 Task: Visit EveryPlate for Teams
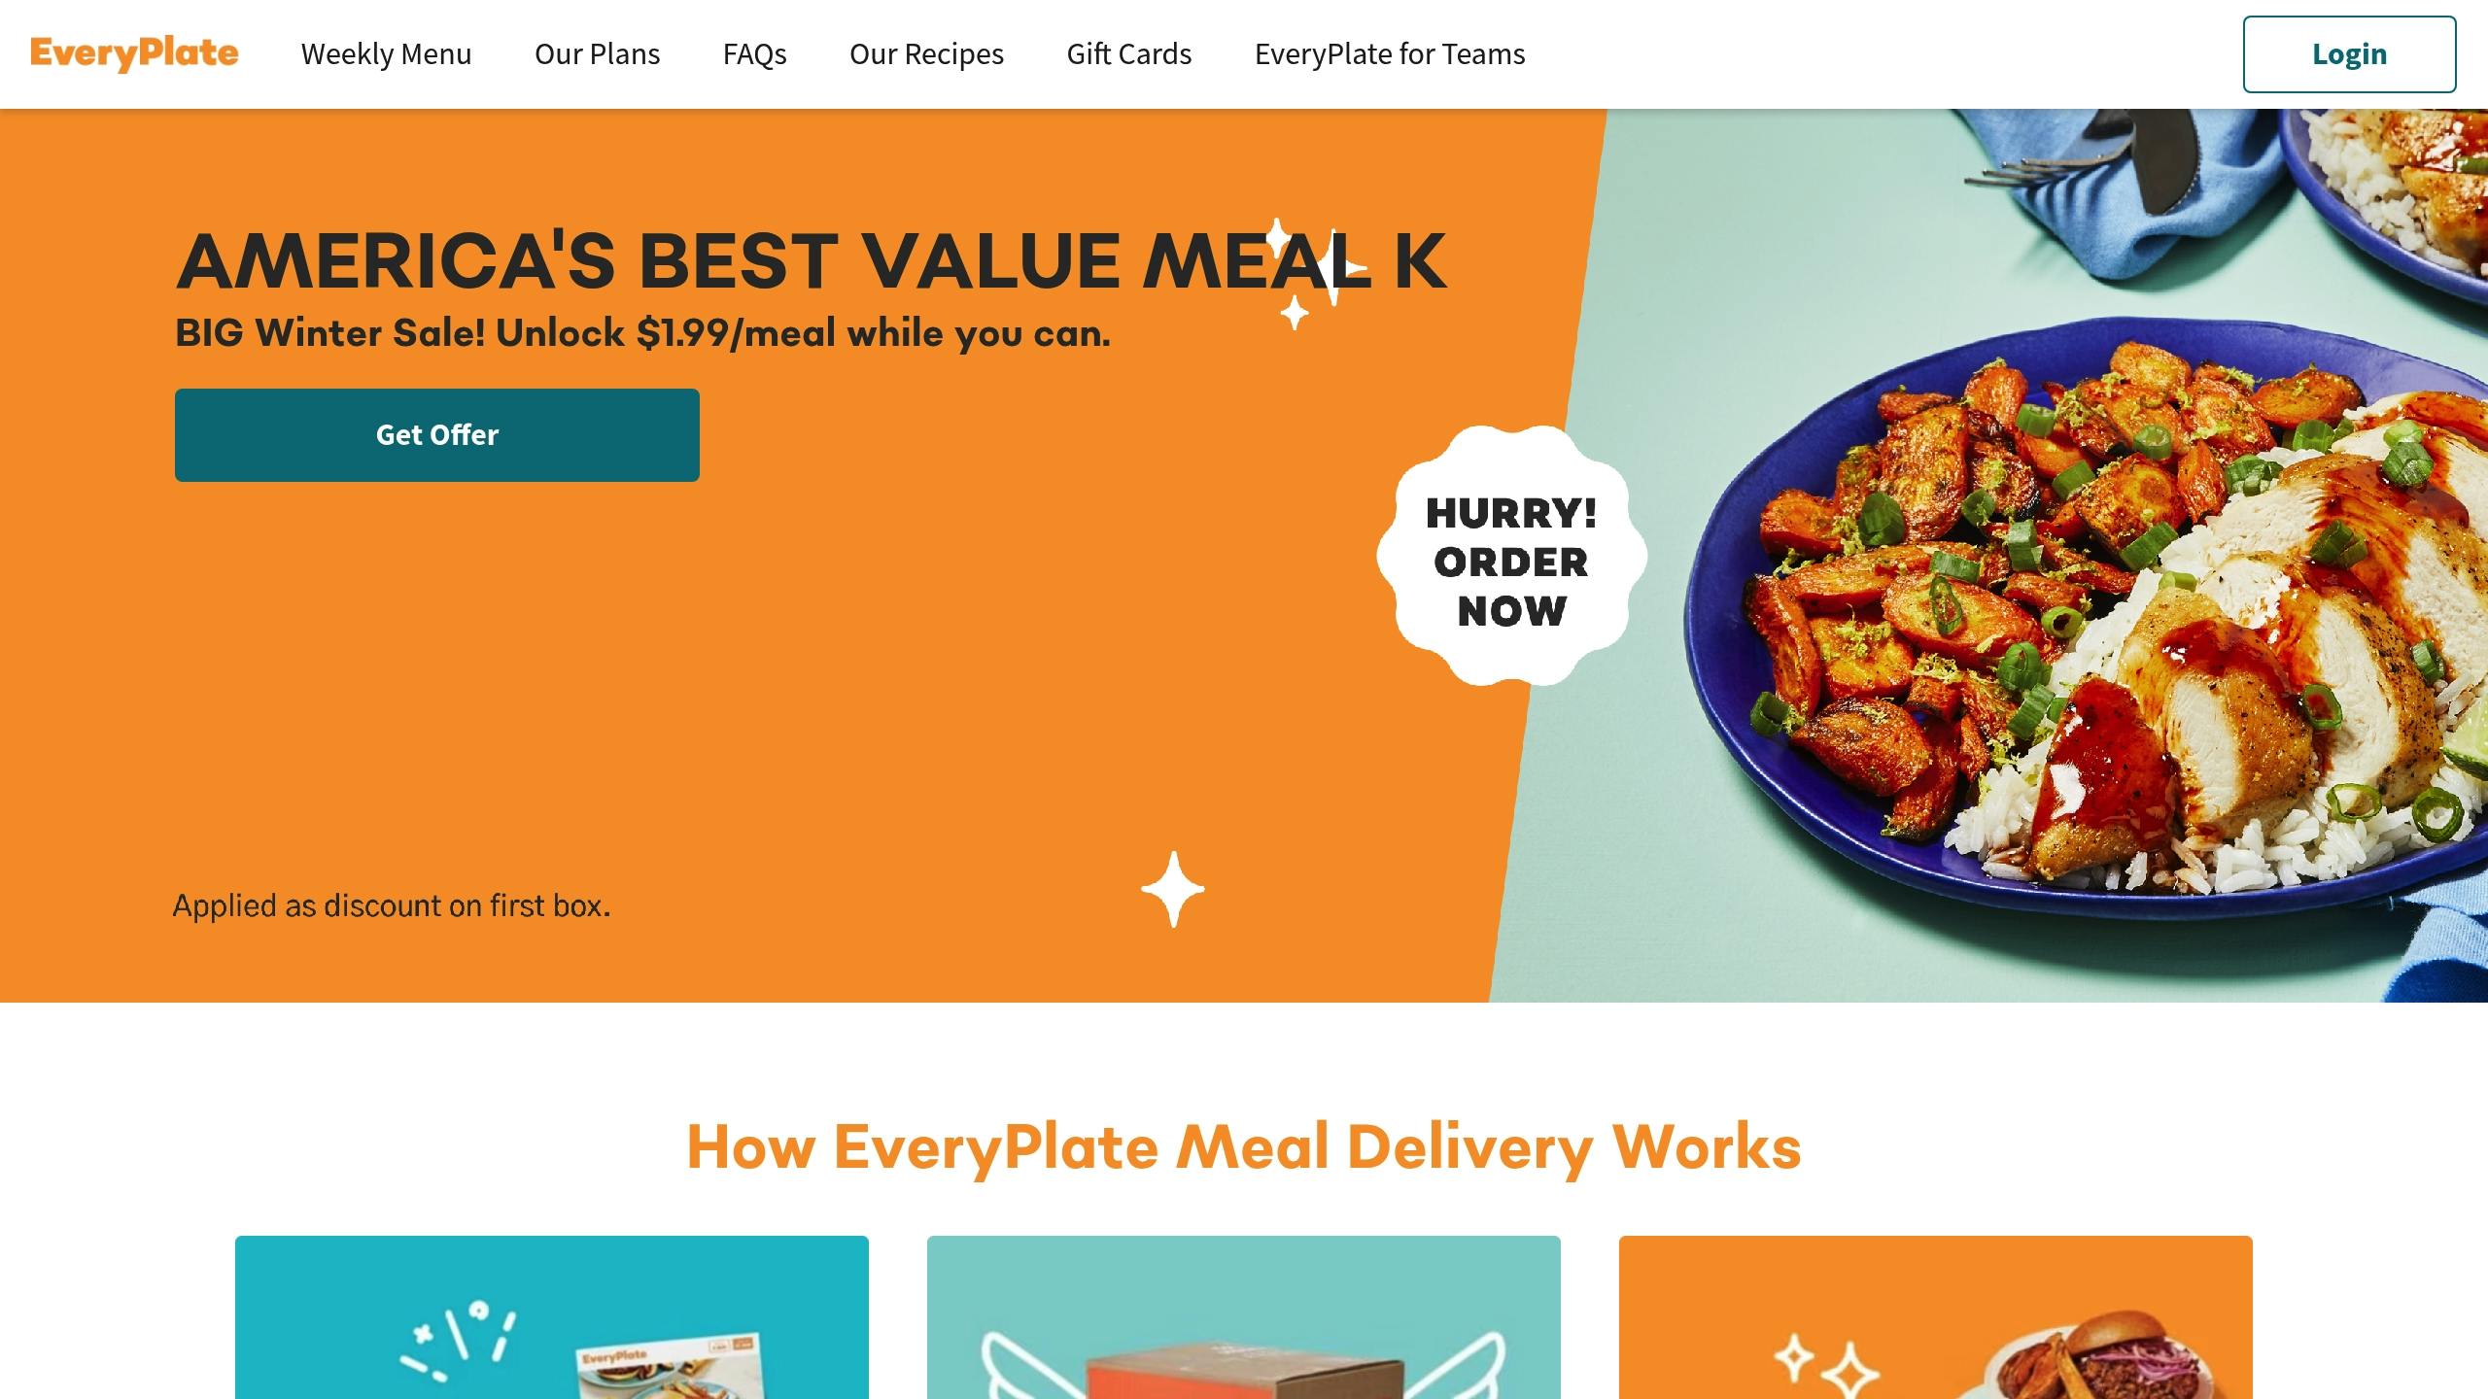pyautogui.click(x=1390, y=53)
